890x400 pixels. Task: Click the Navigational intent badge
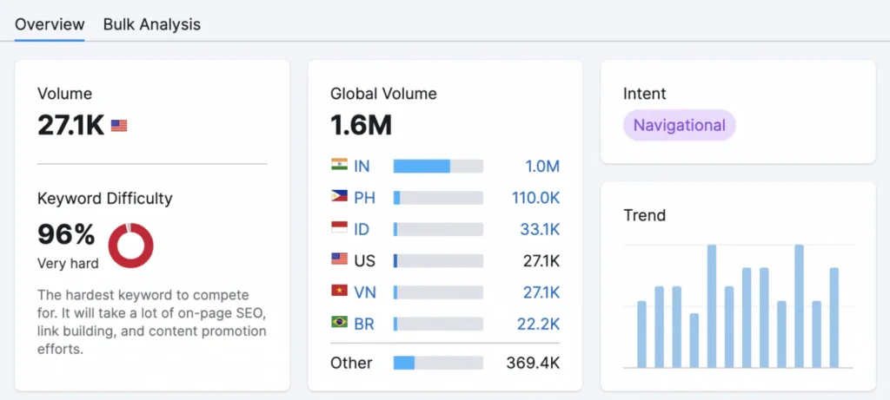coord(679,125)
